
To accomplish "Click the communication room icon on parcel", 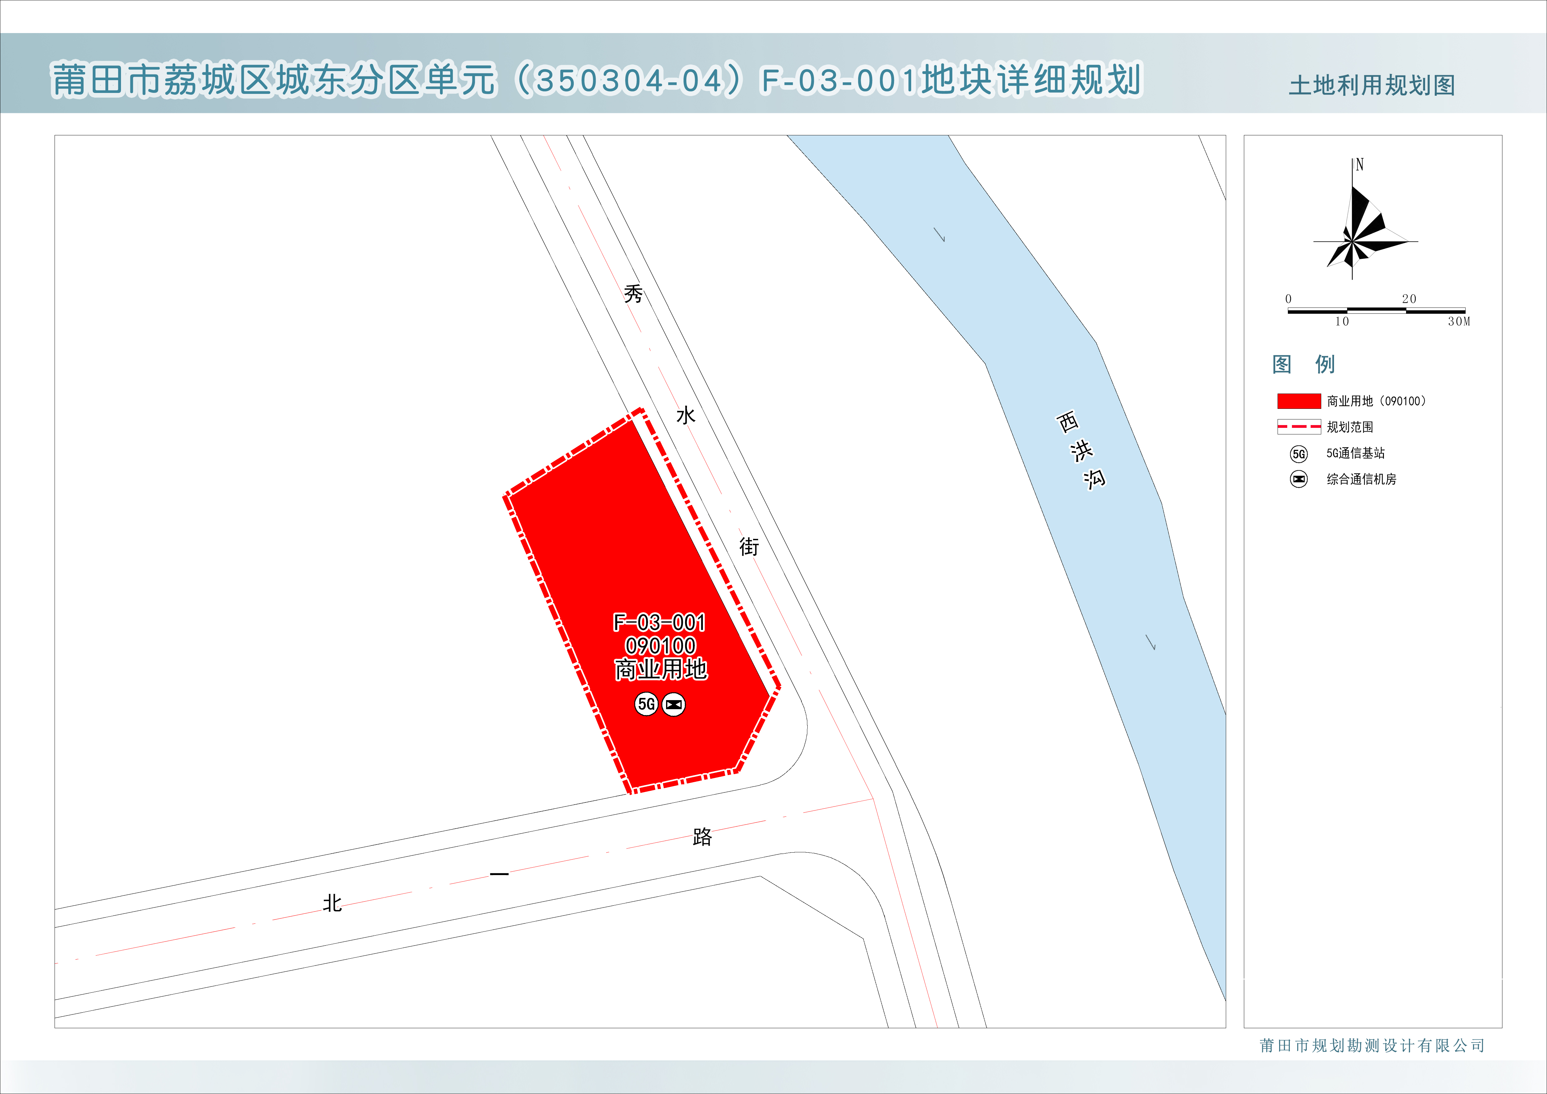I will tap(674, 704).
